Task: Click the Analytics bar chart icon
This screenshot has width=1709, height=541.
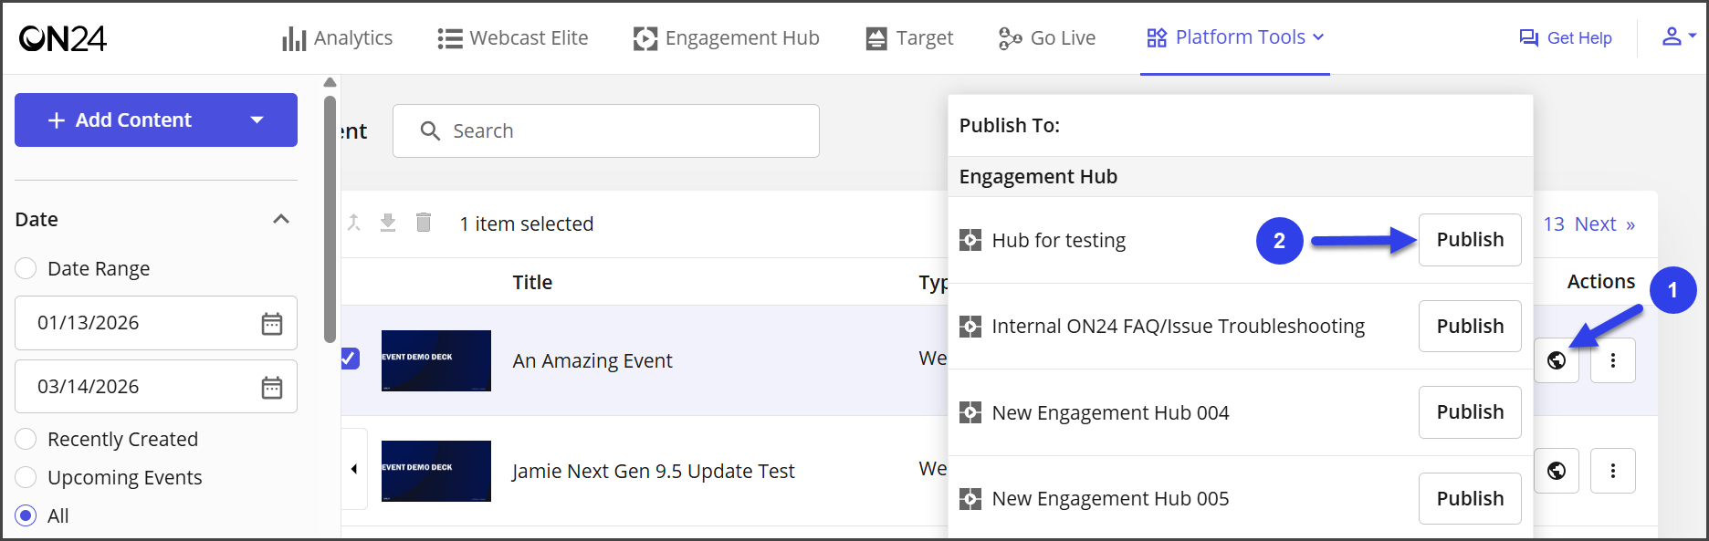Action: click(294, 38)
